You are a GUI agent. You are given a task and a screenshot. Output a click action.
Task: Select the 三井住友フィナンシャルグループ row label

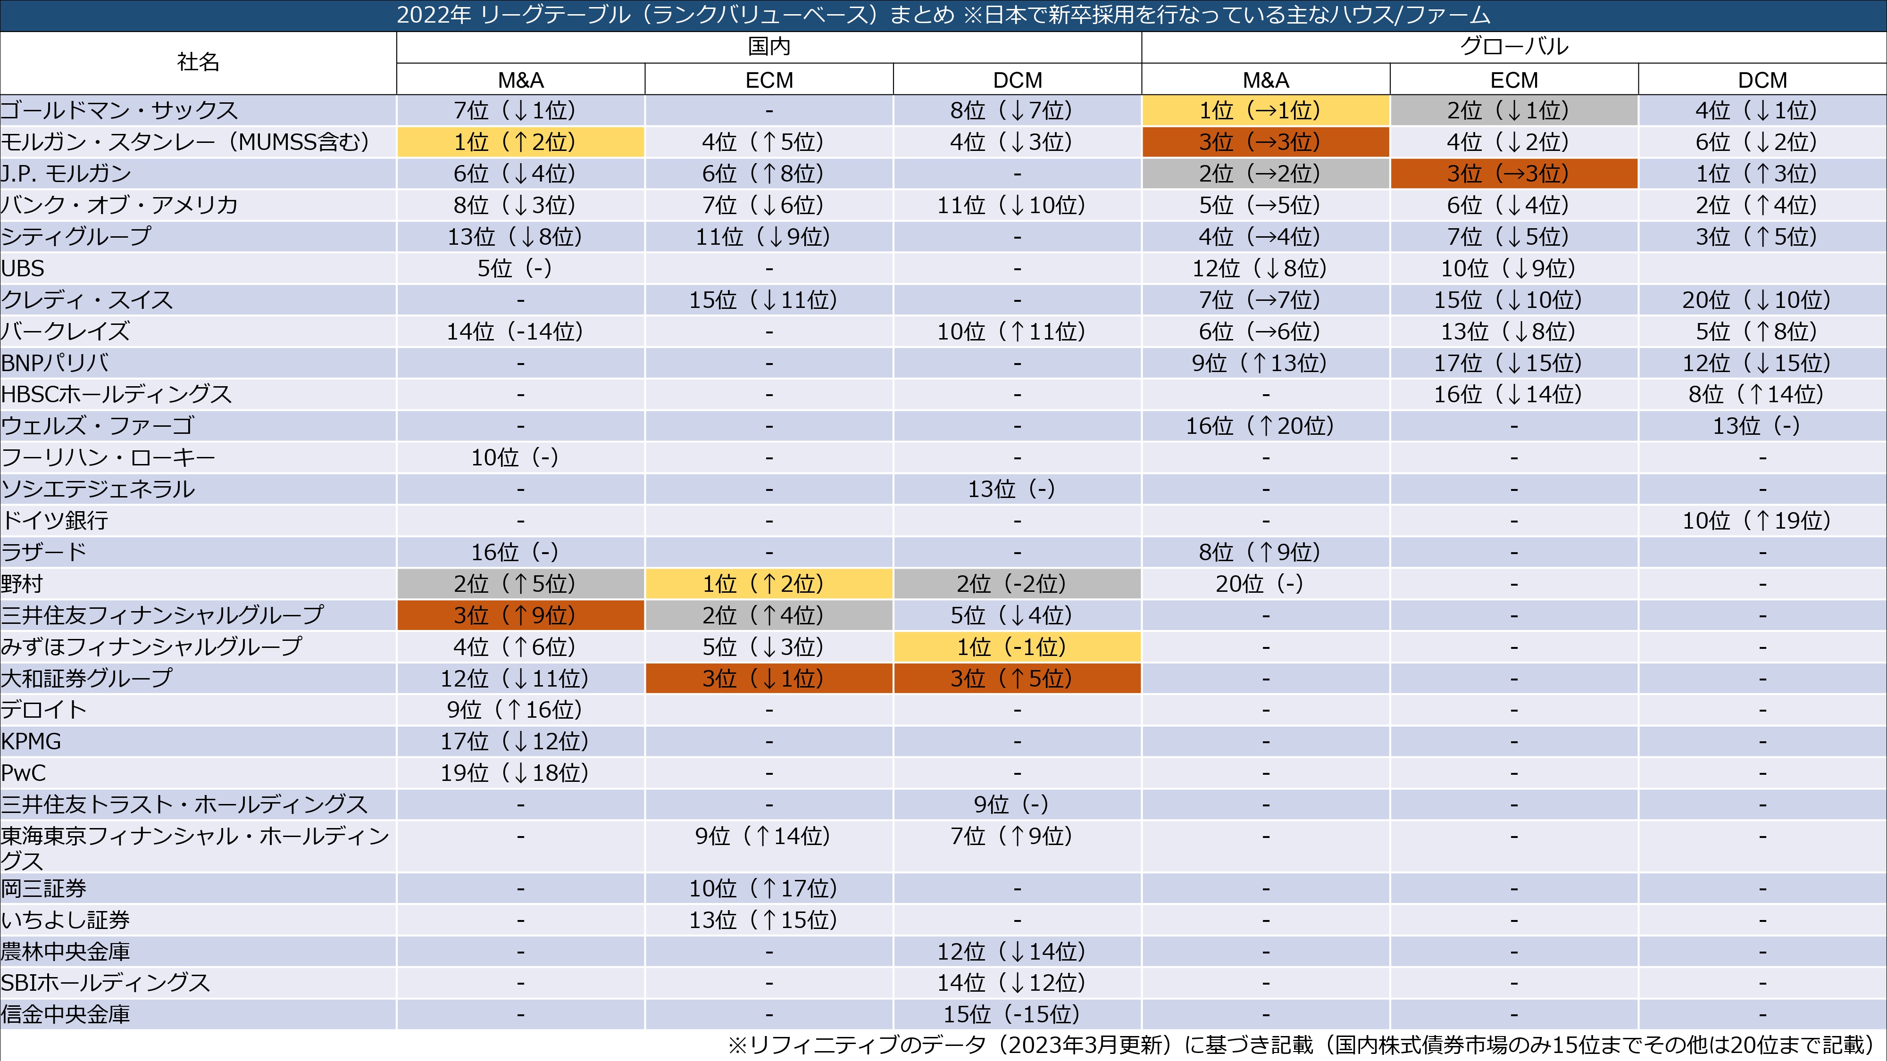162,616
